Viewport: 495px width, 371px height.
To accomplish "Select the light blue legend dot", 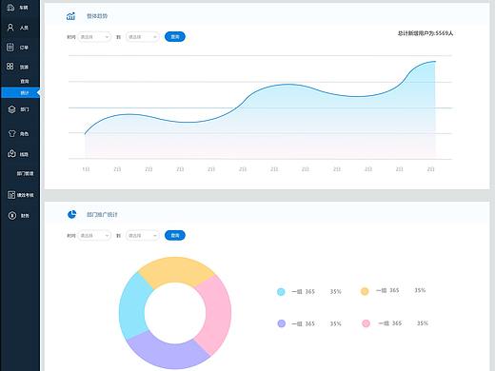I will click(281, 292).
